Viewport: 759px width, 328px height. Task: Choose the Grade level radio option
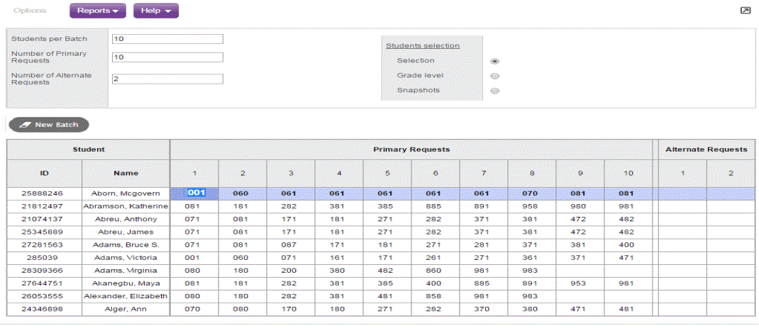495,76
